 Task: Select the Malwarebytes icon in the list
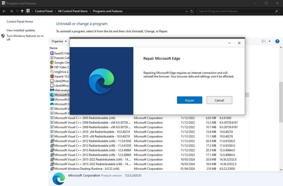pyautogui.click(x=52, y=90)
